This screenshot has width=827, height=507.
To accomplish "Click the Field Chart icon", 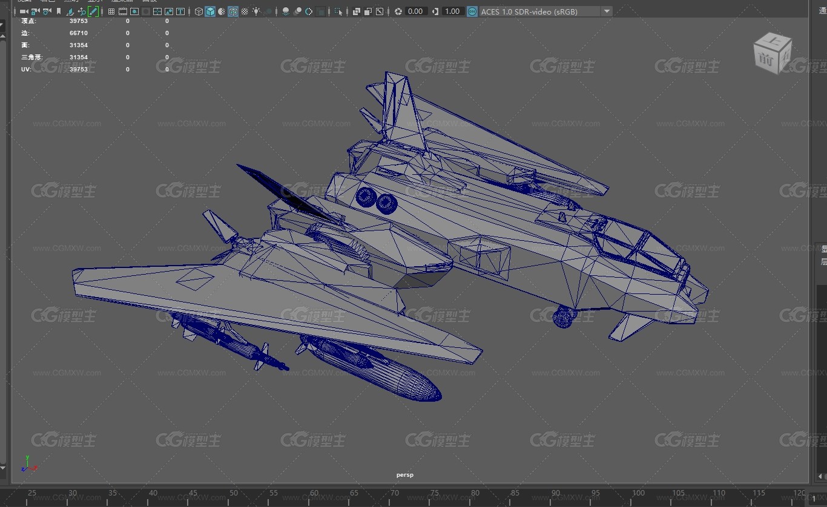I will tap(157, 11).
